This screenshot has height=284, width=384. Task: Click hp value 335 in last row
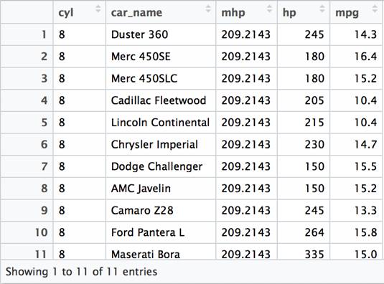point(314,254)
